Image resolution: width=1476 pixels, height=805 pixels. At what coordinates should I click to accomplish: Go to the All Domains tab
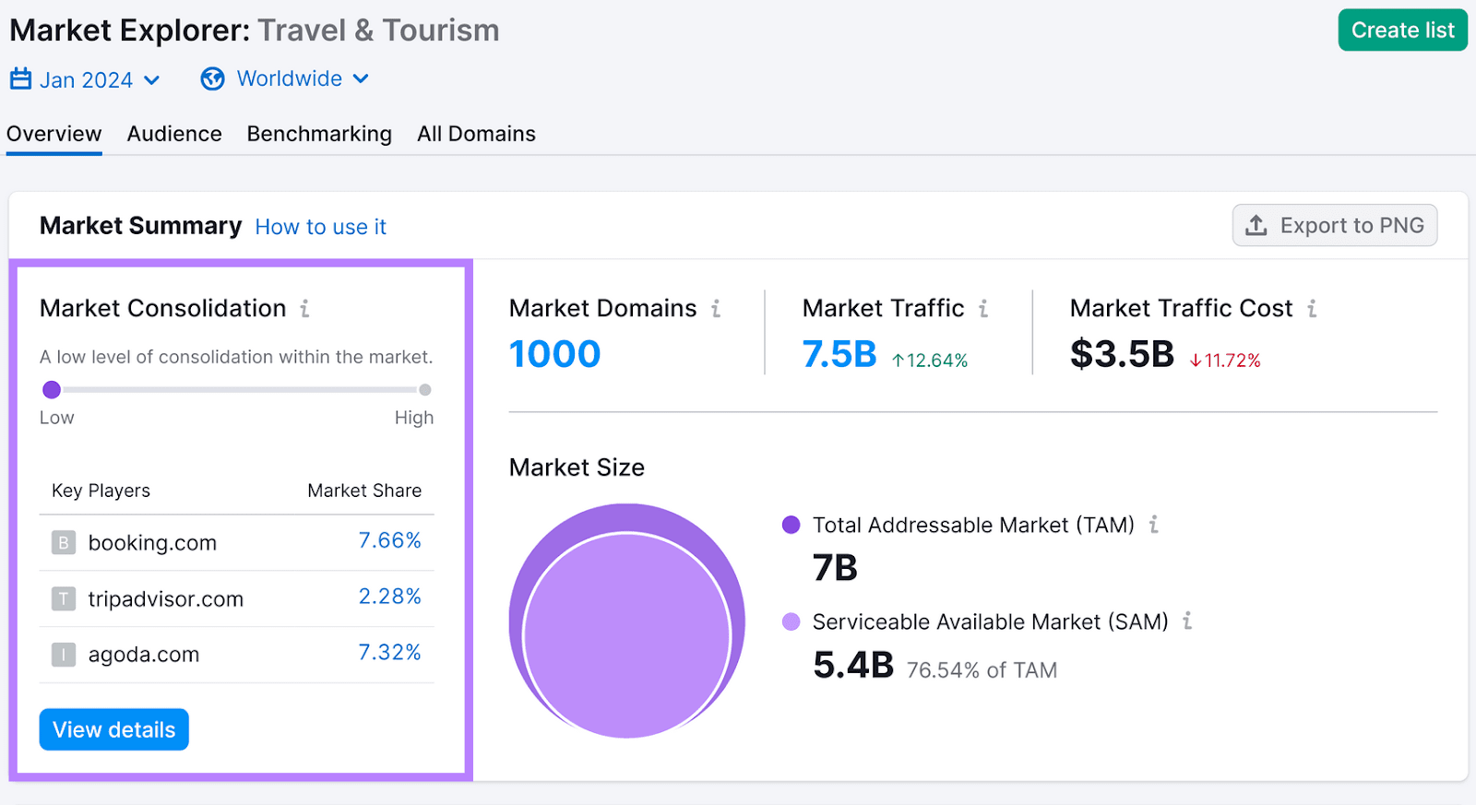pos(476,135)
